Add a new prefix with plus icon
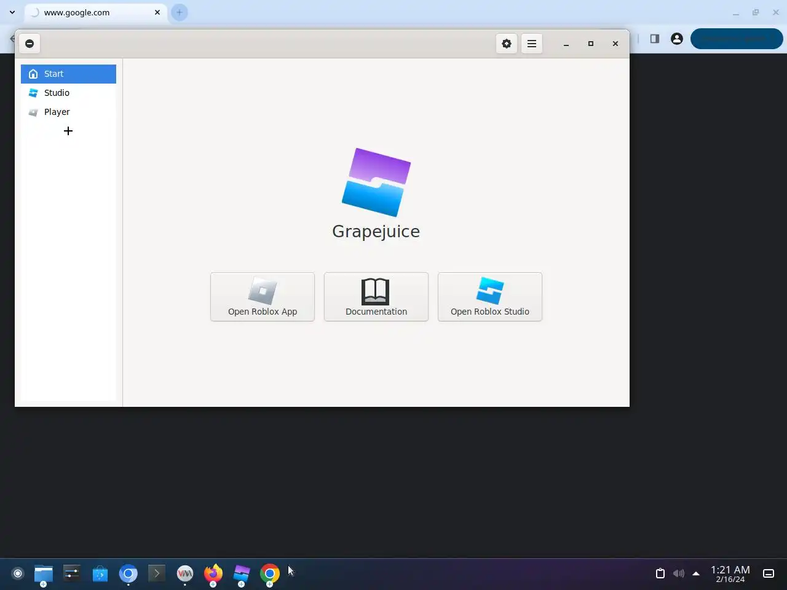The height and width of the screenshot is (590, 787). point(68,131)
